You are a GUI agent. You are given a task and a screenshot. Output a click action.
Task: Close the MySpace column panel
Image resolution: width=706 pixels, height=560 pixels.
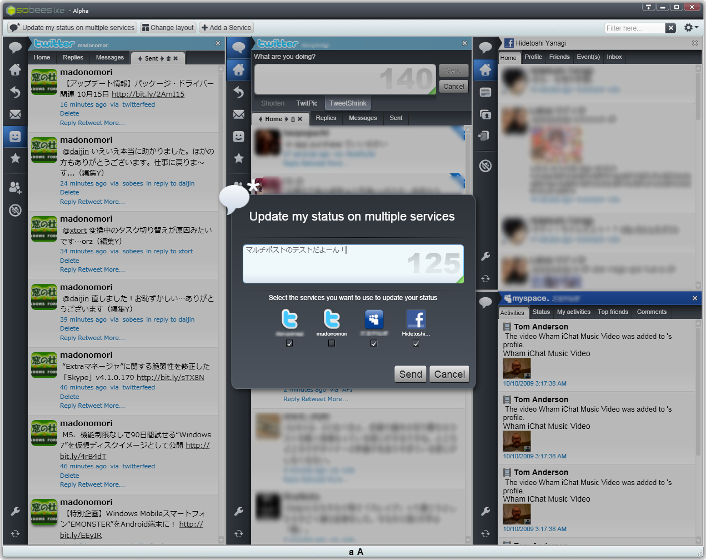694,298
